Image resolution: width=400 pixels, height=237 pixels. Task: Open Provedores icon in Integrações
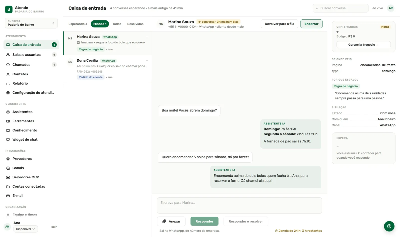point(8,159)
